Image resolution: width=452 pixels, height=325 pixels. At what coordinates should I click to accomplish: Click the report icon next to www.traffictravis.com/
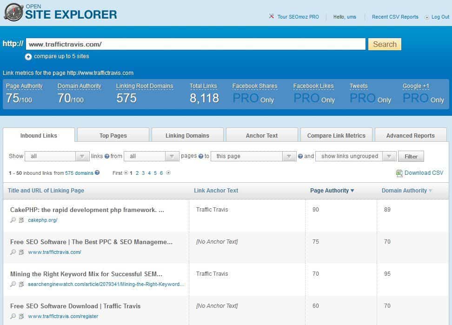21,252
